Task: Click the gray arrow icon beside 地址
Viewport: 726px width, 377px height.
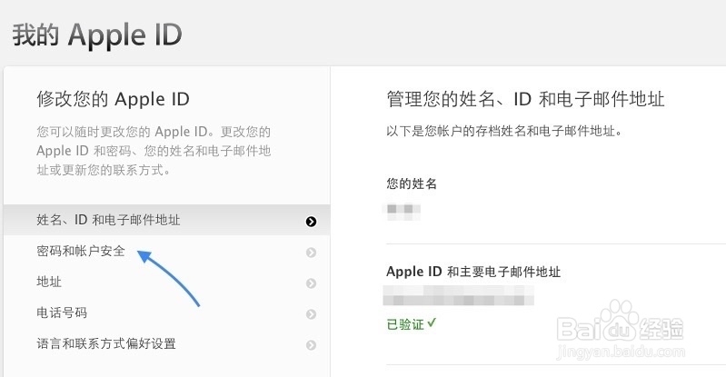Action: pos(311,283)
